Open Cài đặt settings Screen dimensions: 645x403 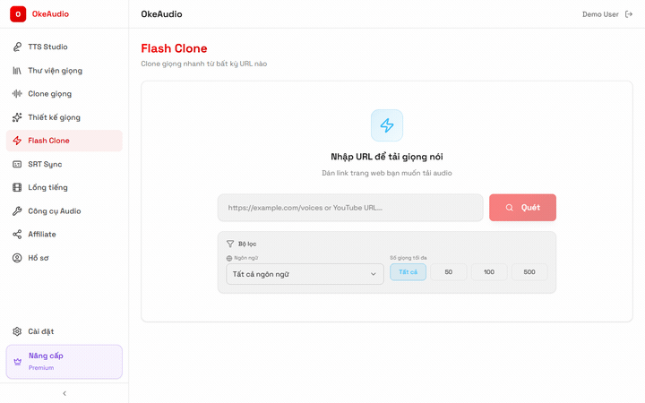tap(40, 331)
